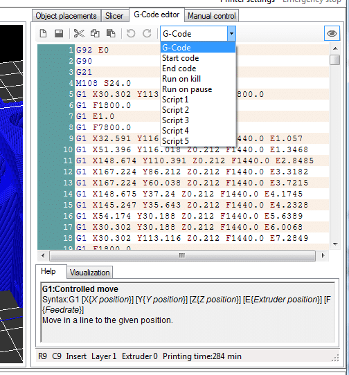Select the G-Code editor tab
Viewport: 349px width, 375px height.
156,15
